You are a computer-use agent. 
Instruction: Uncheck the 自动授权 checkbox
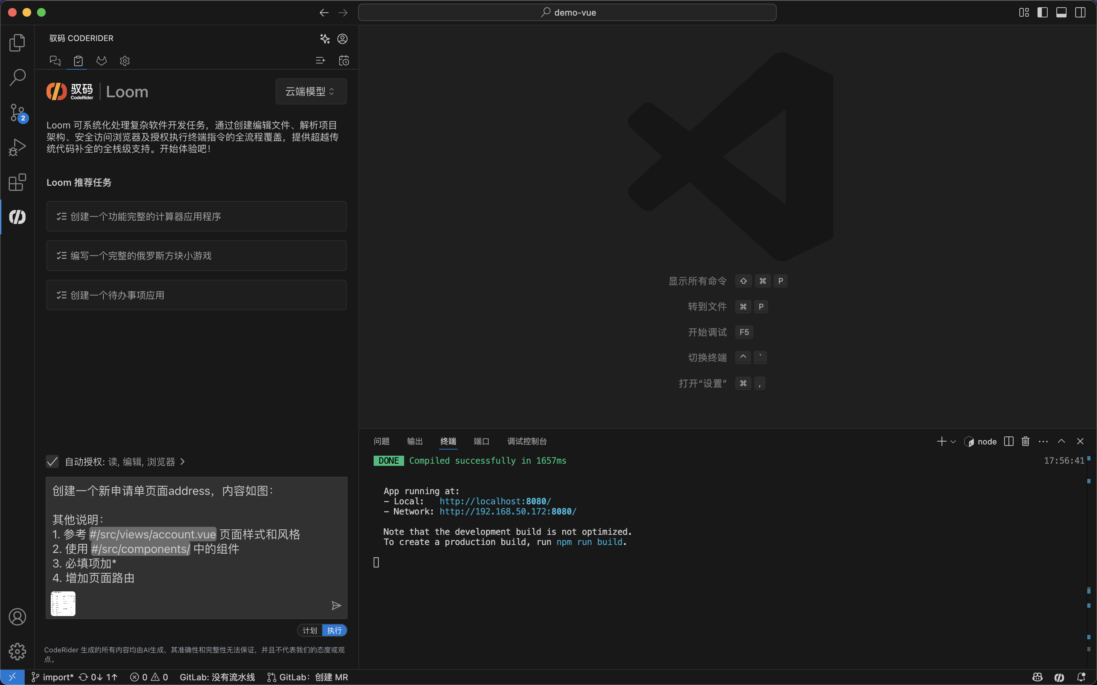[x=53, y=462]
